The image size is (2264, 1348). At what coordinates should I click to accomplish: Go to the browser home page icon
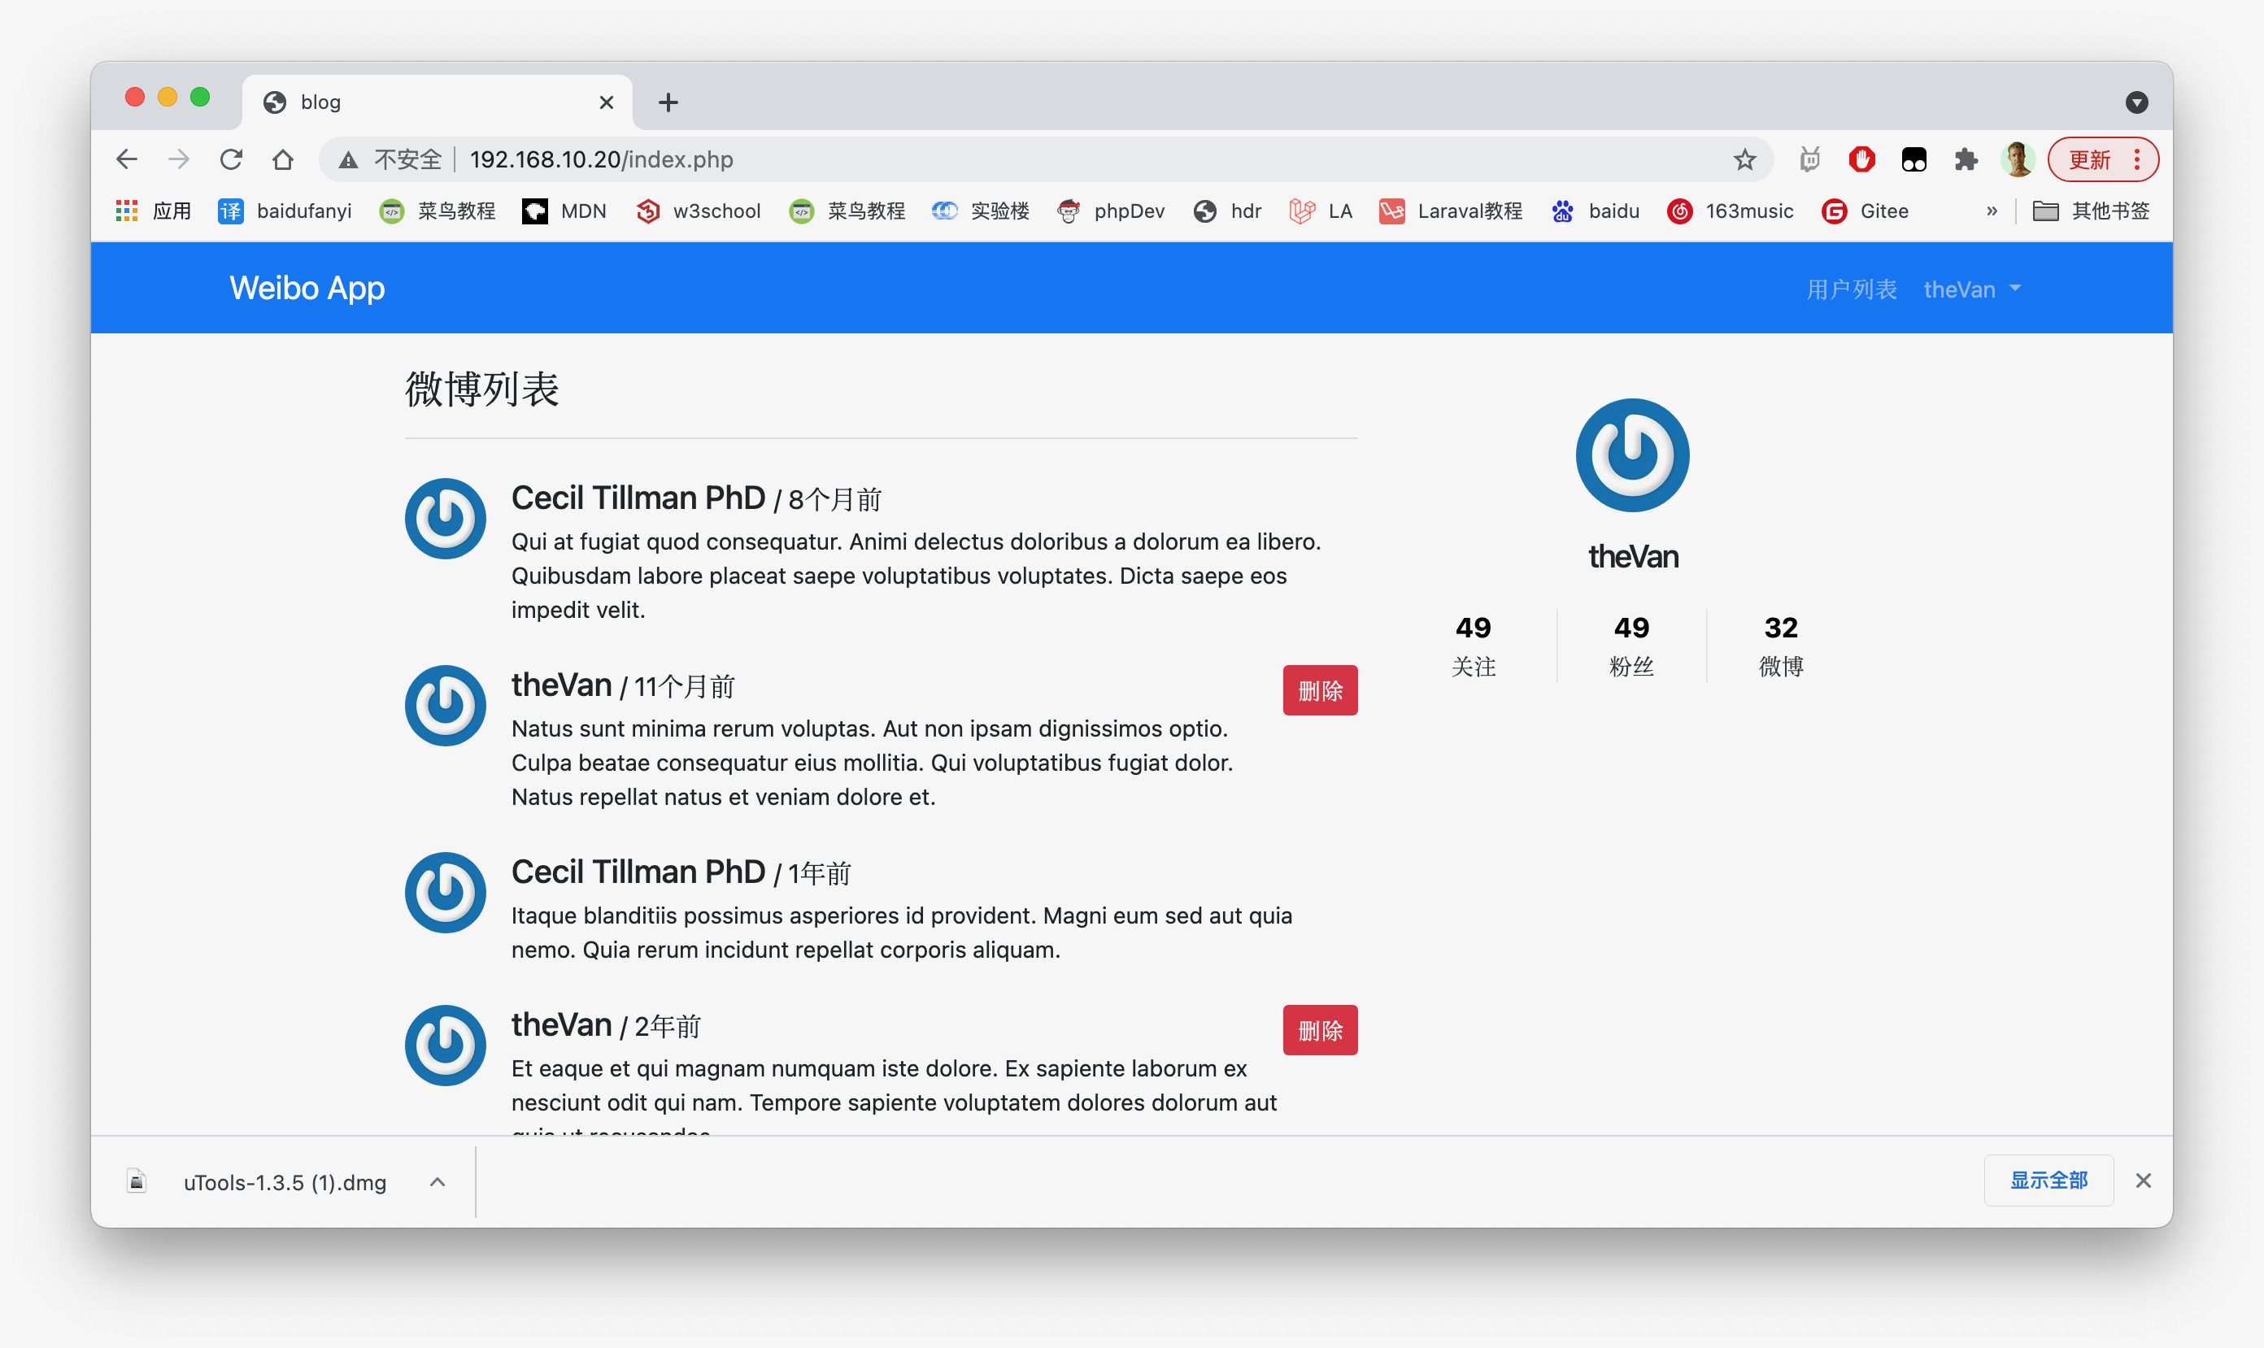tap(282, 160)
